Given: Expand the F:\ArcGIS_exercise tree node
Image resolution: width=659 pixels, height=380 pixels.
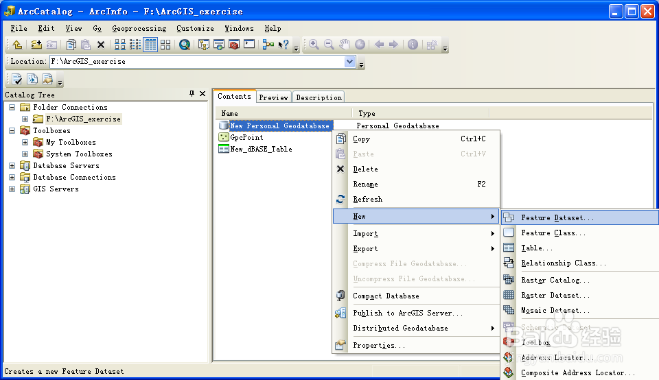Looking at the screenshot, I should [25, 119].
